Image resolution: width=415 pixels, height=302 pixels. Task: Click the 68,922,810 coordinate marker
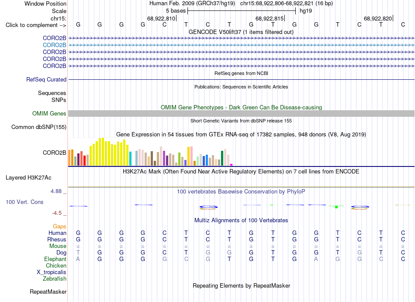tap(161, 18)
